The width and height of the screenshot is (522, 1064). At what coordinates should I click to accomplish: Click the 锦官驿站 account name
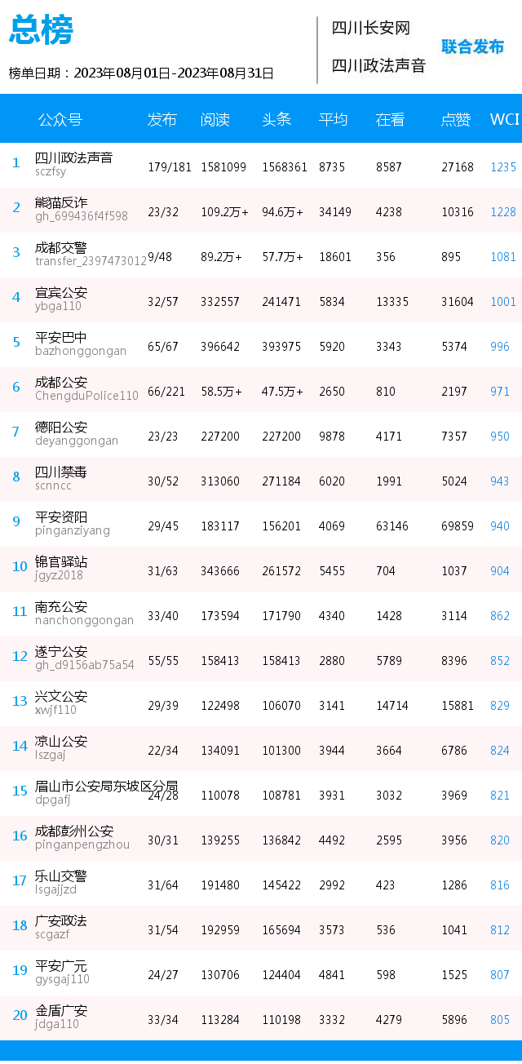60,561
